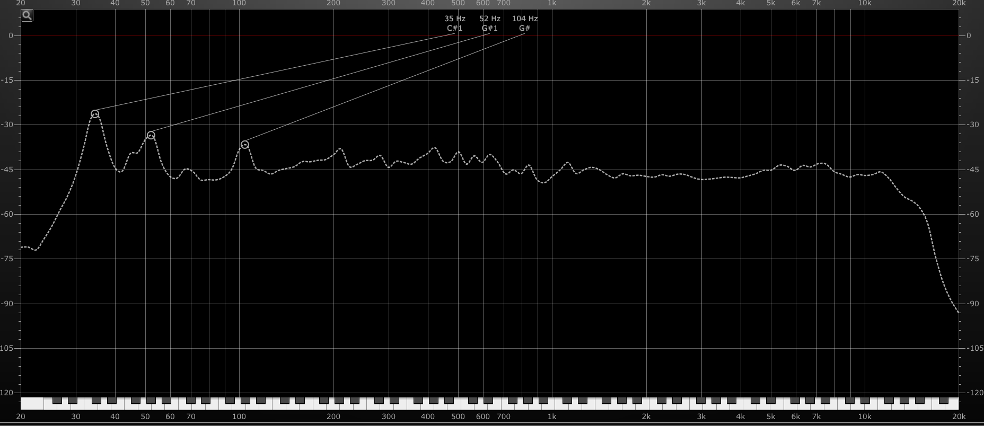This screenshot has height=426, width=984.
Task: Click the "104 Hz G#" peak label
Action: pos(525,23)
